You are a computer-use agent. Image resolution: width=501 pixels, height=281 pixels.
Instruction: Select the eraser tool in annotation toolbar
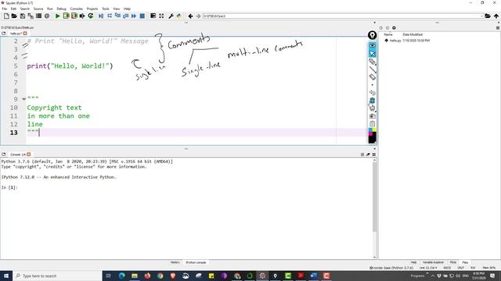tap(373, 76)
